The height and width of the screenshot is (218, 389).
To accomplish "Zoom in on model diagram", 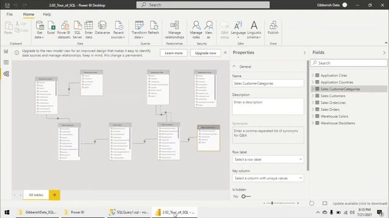I will click(x=298, y=203).
